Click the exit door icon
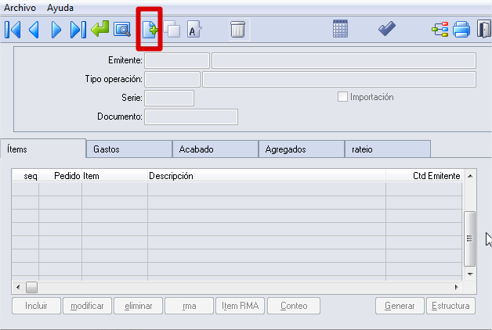 (x=484, y=29)
